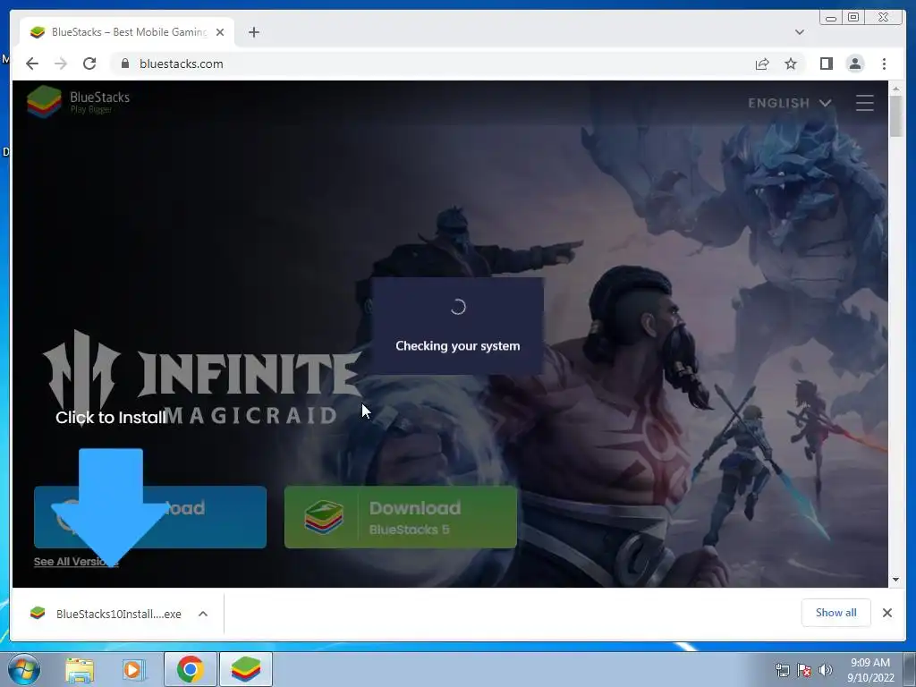The width and height of the screenshot is (916, 687).
Task: Expand the tab search chevron
Action: 799,32
